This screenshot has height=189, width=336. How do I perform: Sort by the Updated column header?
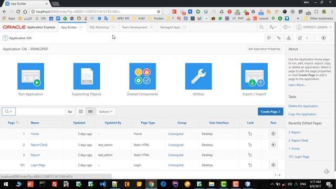(x=79, y=122)
